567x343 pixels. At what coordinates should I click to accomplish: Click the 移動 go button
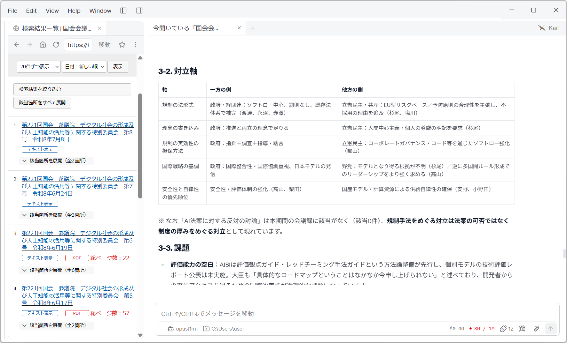tap(105, 45)
